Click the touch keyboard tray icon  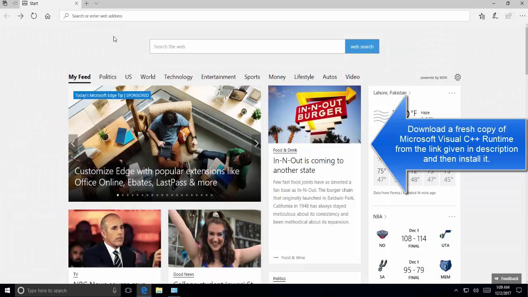pos(487,290)
